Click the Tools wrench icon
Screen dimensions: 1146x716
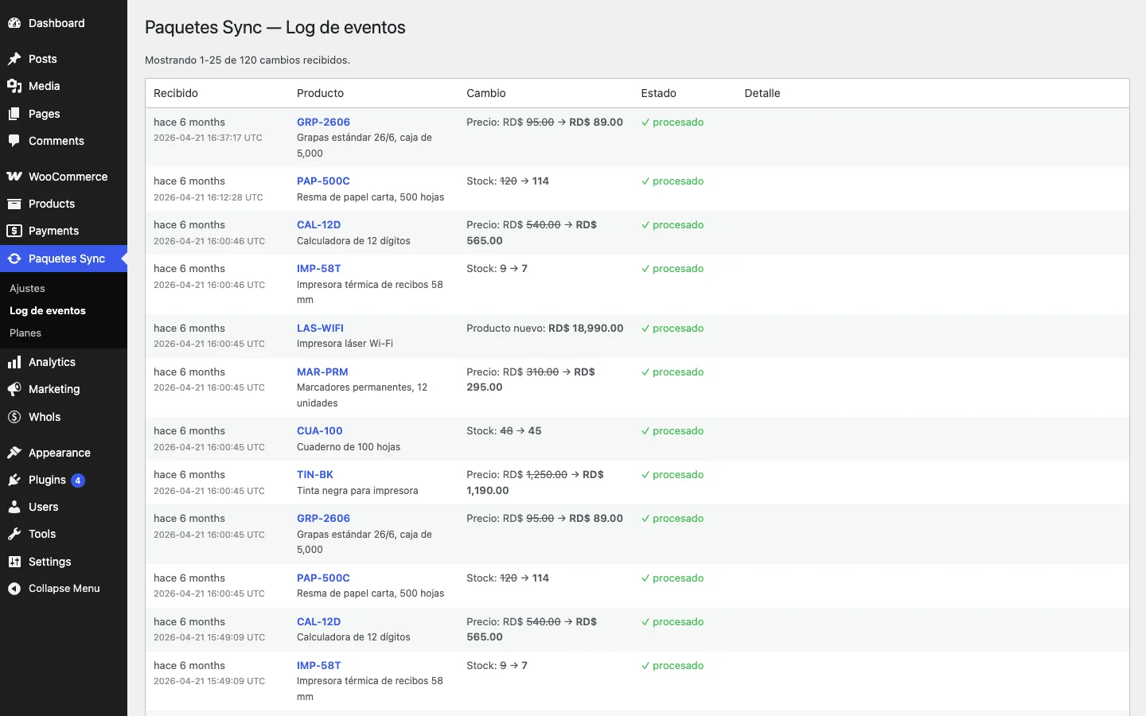[14, 534]
